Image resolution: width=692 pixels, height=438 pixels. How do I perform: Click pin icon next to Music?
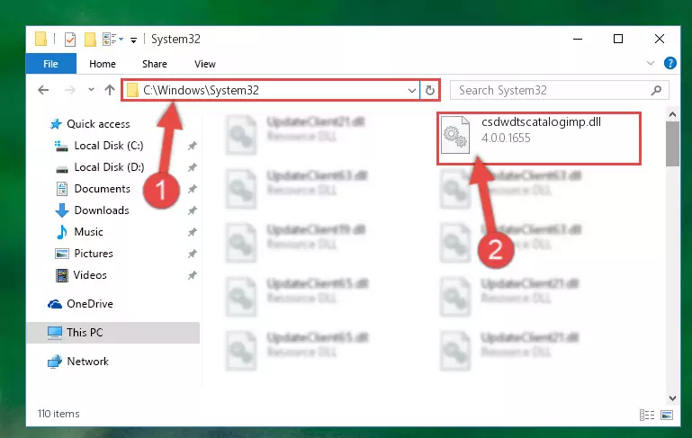[192, 232]
